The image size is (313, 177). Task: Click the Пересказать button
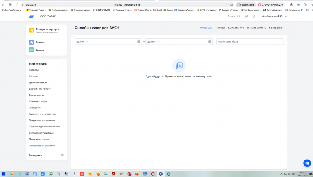pos(246,5)
